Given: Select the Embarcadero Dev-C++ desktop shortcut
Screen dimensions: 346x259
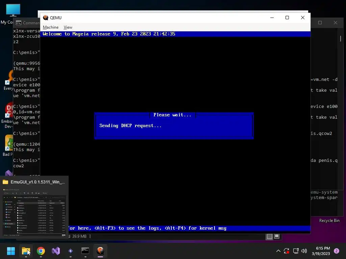Looking at the screenshot, I should (x=8, y=116).
